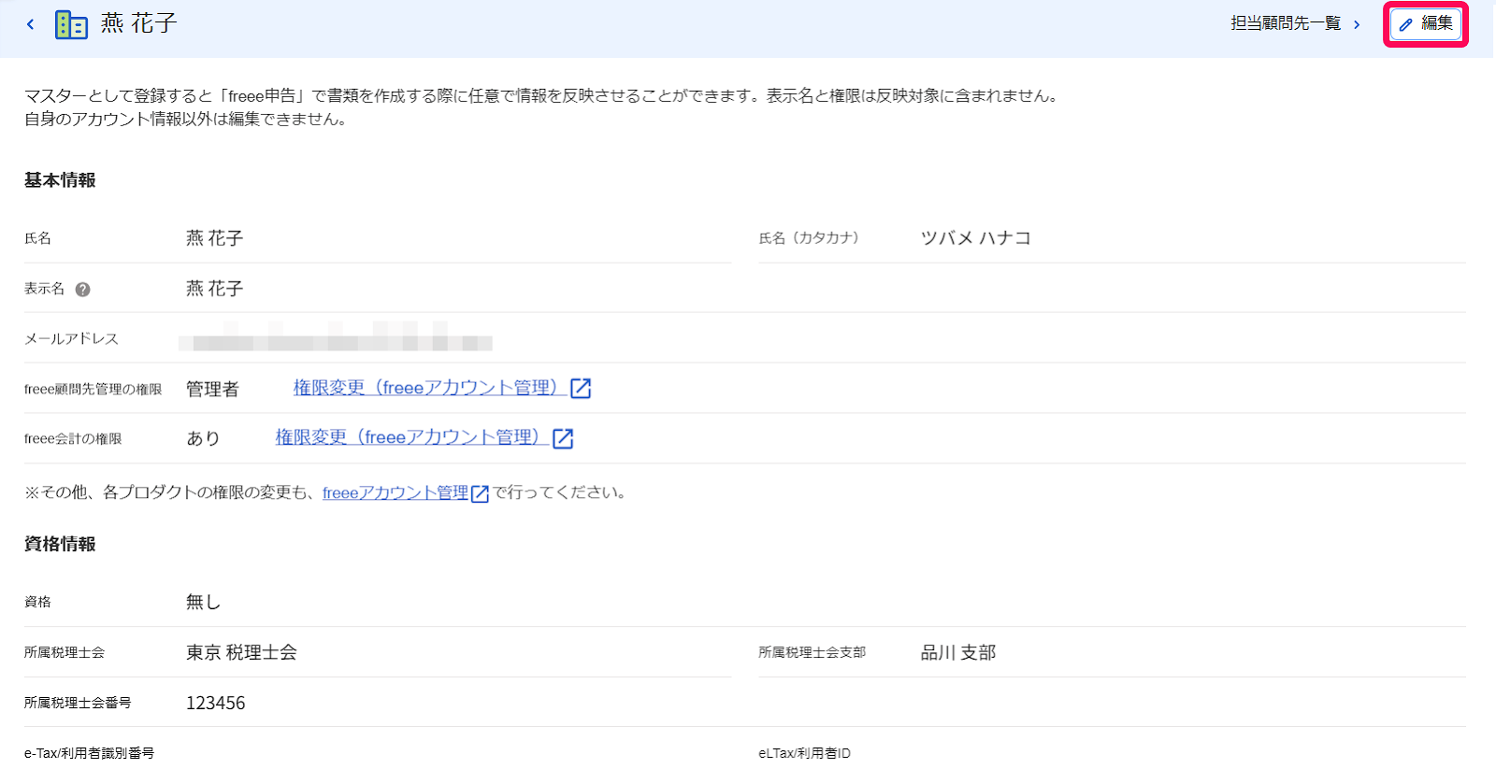1496x769 pixels.
Task: Select the 無し qualification value
Action: [x=203, y=602]
